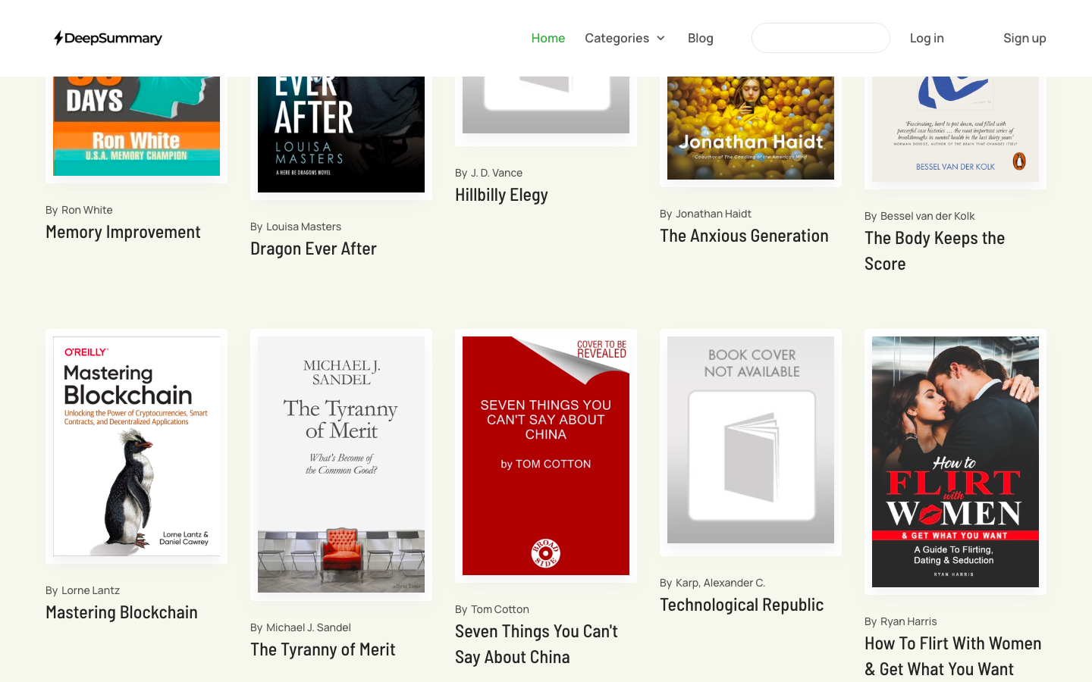Screen dimensions: 1092x682
Task: Open Dragon Ever After book cover
Action: coord(341,134)
